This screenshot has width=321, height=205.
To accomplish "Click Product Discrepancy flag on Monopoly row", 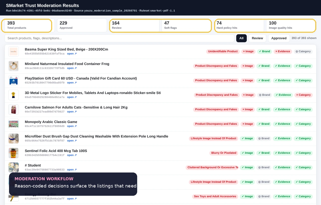I will (x=216, y=124).
